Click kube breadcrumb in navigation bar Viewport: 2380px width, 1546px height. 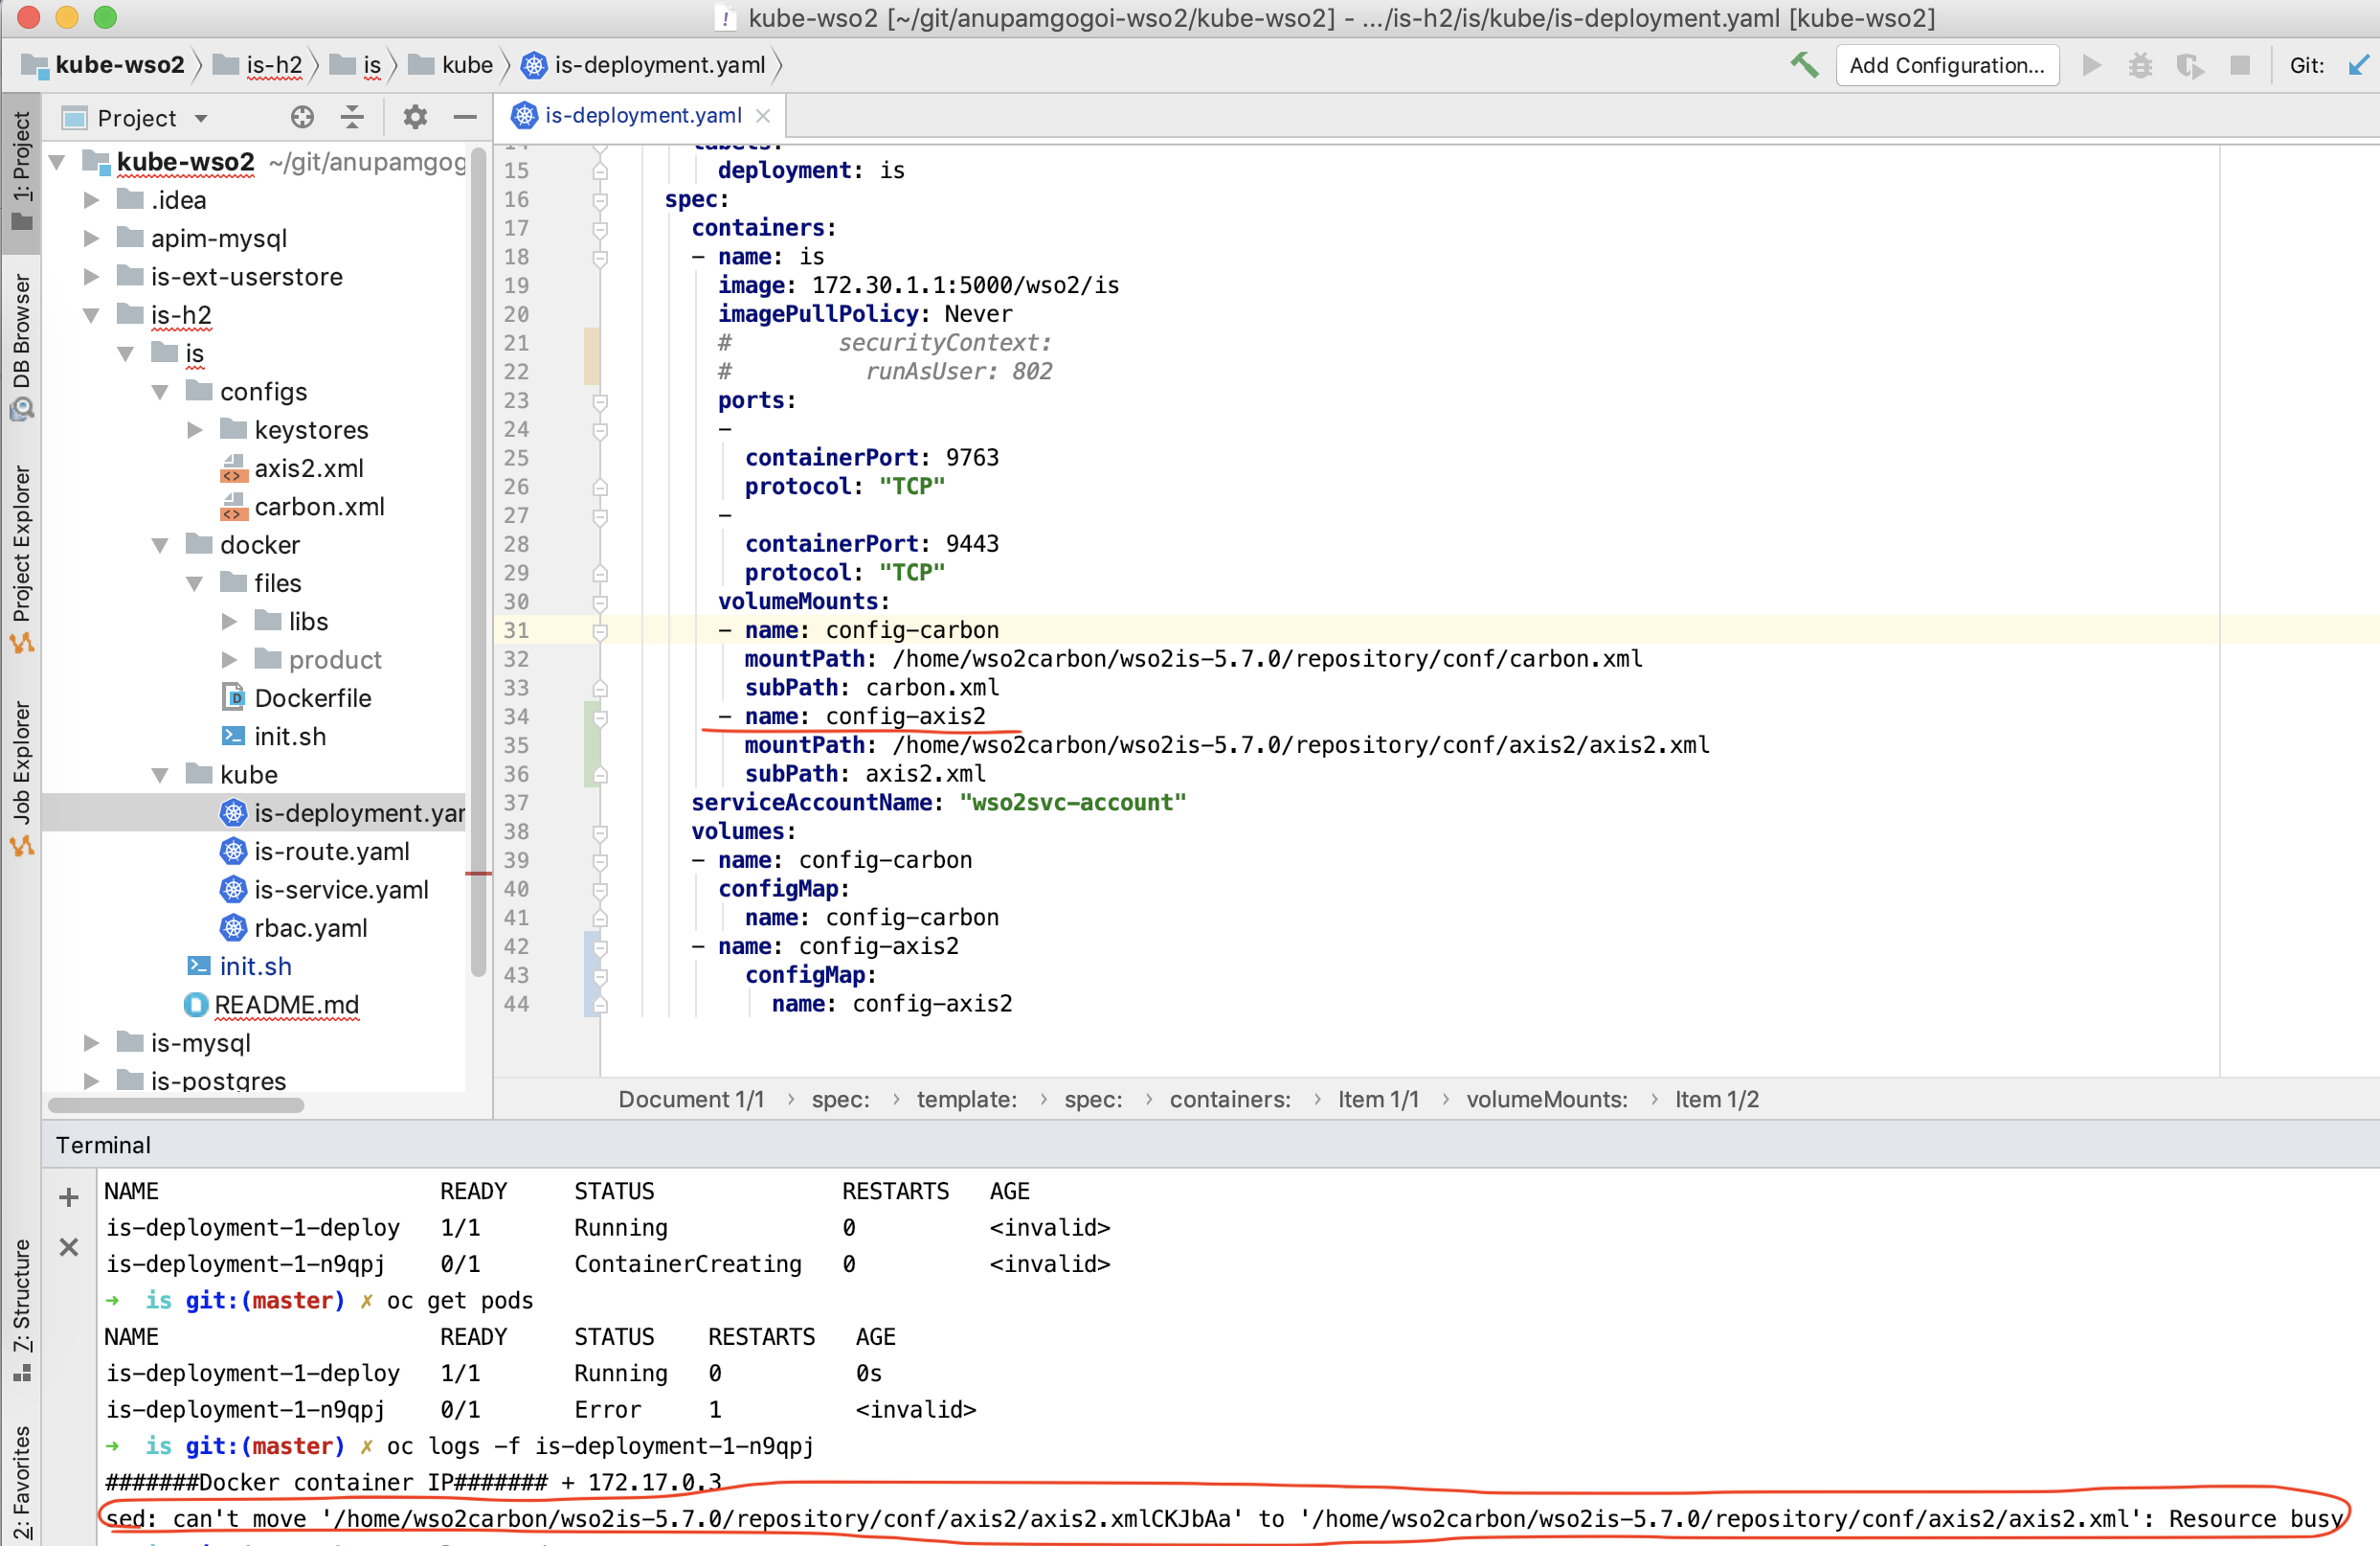pyautogui.click(x=466, y=65)
